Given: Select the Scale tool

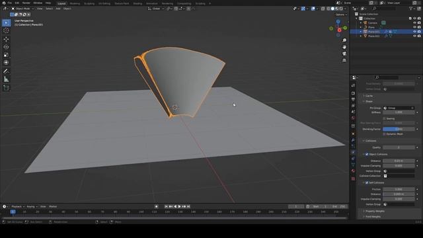Looking at the screenshot, I should [6, 55].
